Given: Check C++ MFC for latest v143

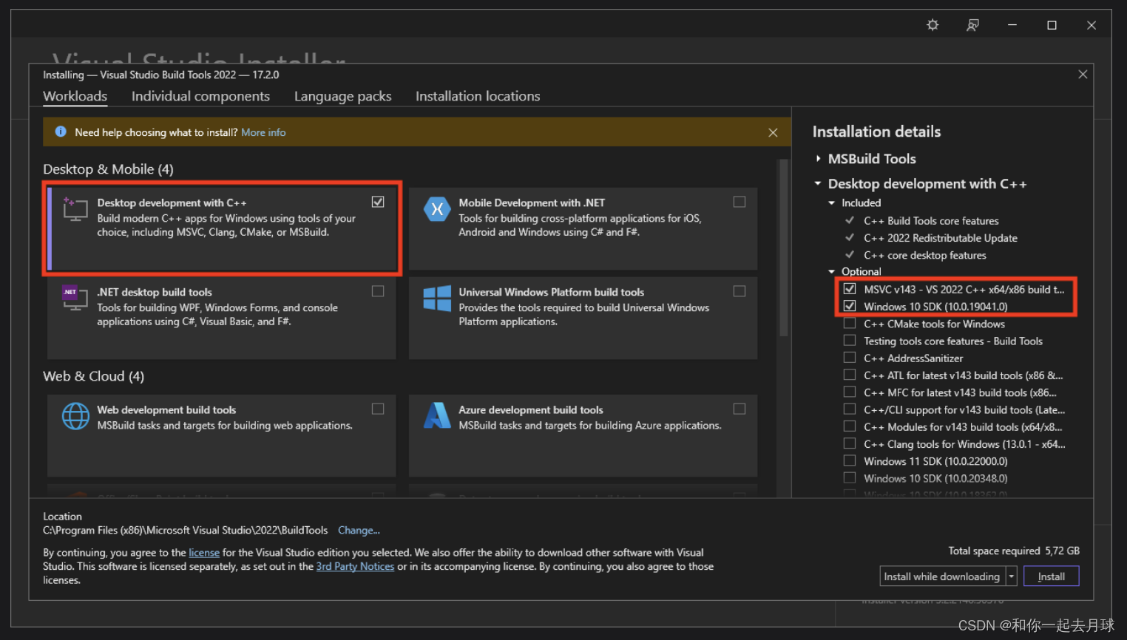Looking at the screenshot, I should [850, 392].
